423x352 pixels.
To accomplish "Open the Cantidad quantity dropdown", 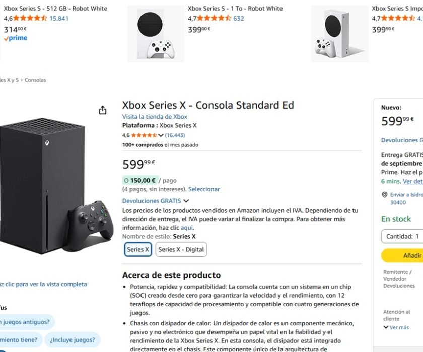I will pyautogui.click(x=402, y=236).
